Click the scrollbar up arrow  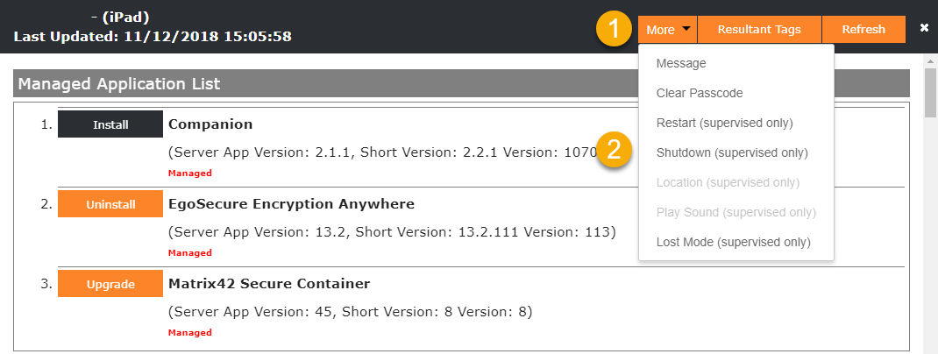(931, 61)
